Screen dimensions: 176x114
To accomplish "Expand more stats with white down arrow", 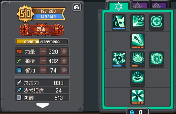I will pyautogui.click(x=43, y=105).
